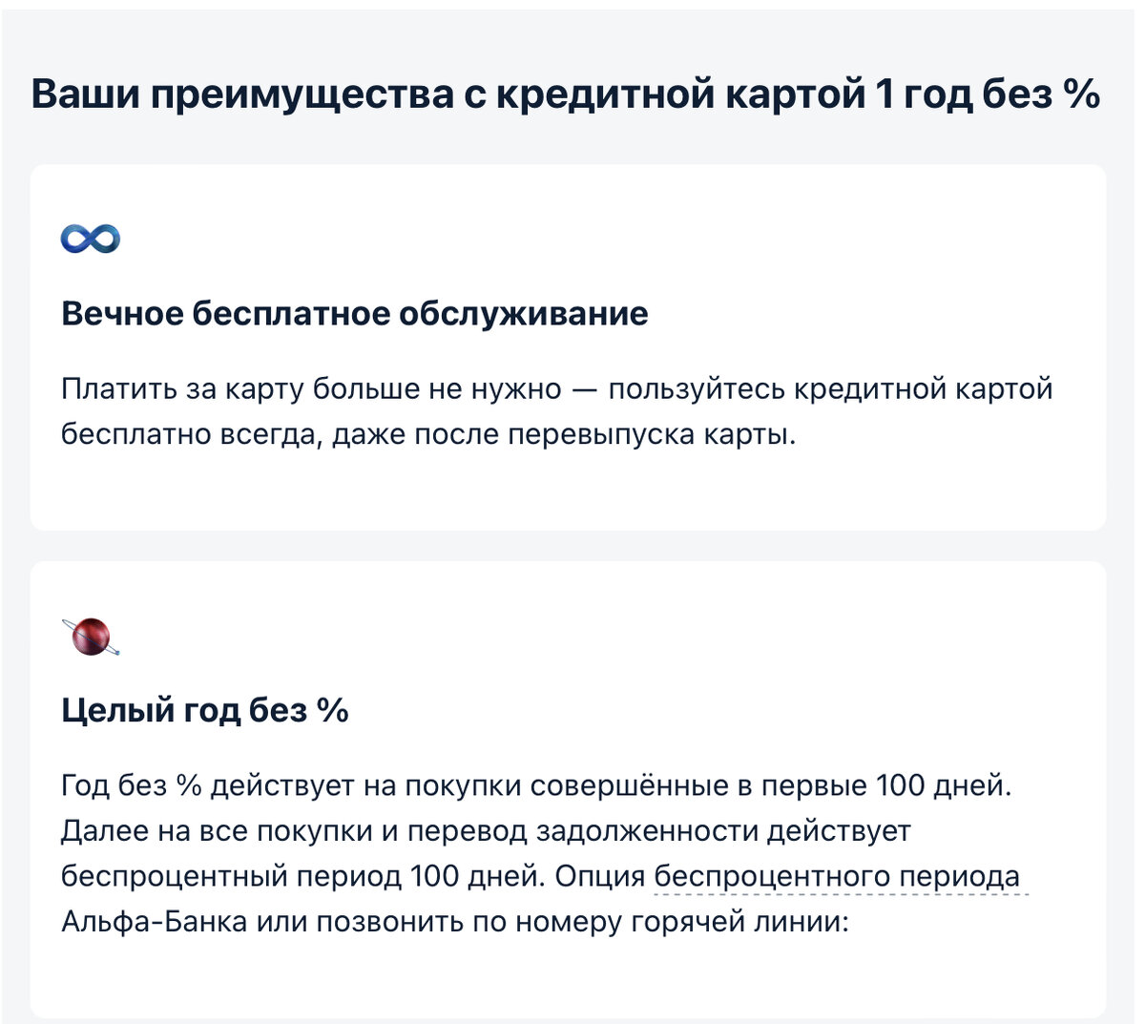This screenshot has height=1024, width=1145.
Task: Click the phrase «пользуйтесь кредитной картой»
Action: (x=831, y=389)
